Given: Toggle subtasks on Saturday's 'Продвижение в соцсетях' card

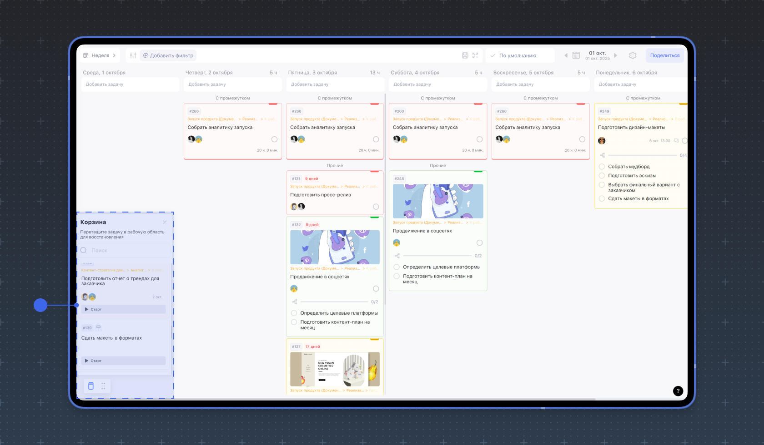Looking at the screenshot, I should pyautogui.click(x=397, y=256).
